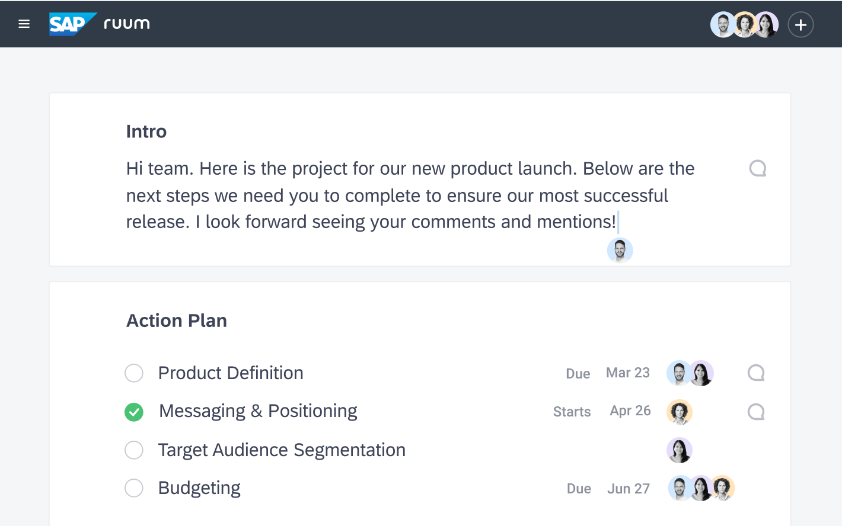This screenshot has width=842, height=526.
Task: Mark Product Definition as complete
Action: tap(134, 373)
